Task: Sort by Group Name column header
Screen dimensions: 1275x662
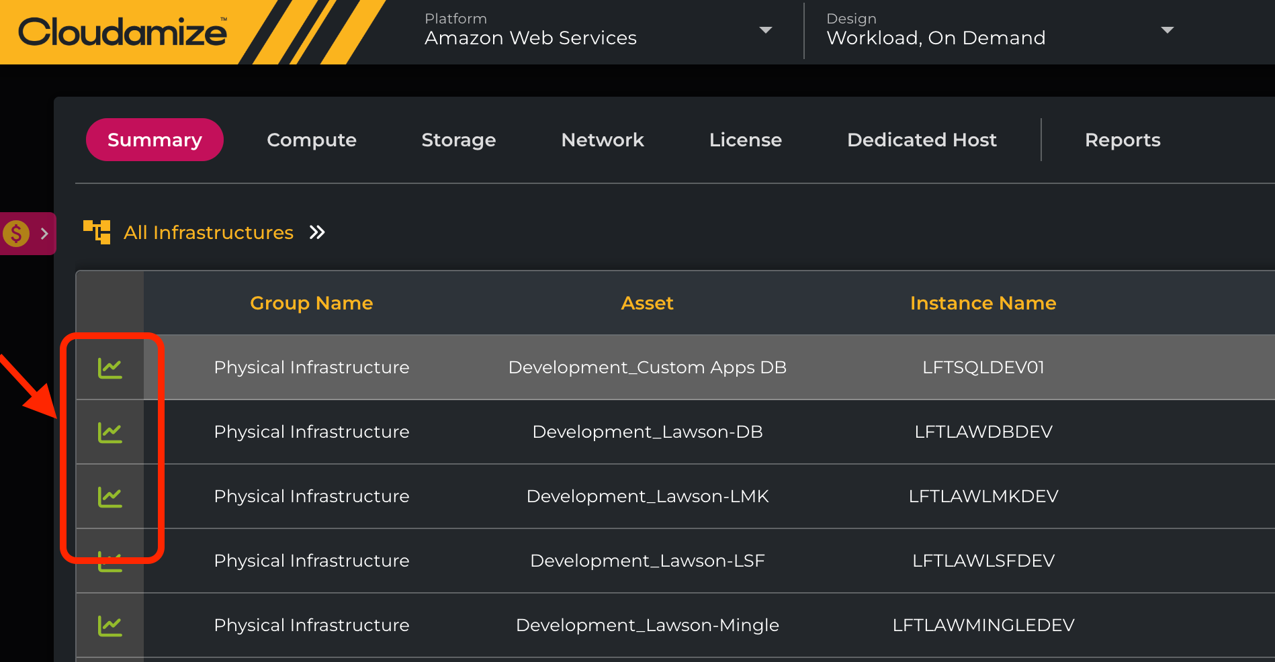Action: 311,303
